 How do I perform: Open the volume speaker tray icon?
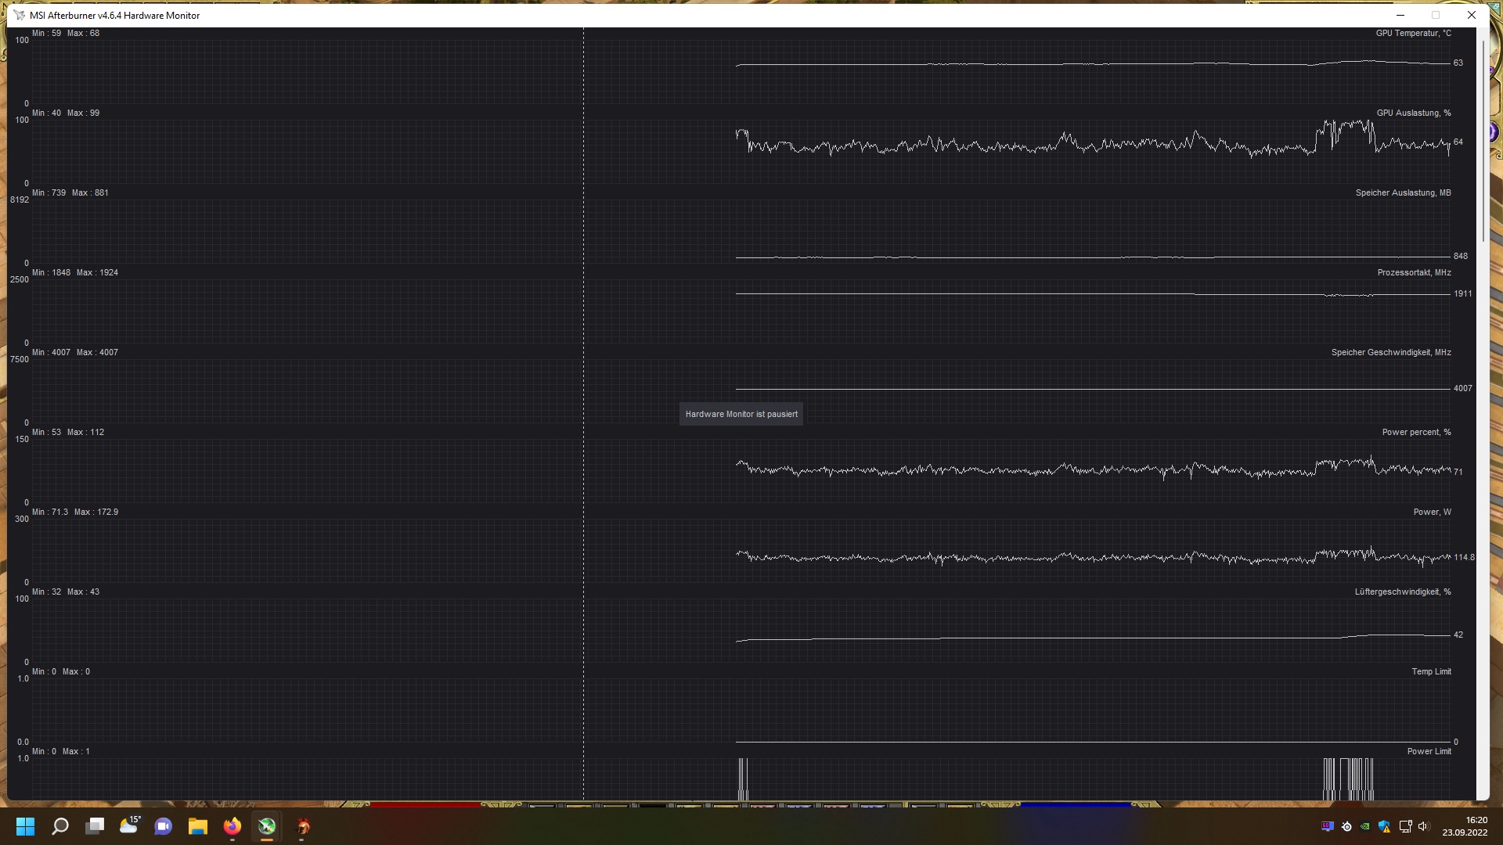click(x=1423, y=826)
